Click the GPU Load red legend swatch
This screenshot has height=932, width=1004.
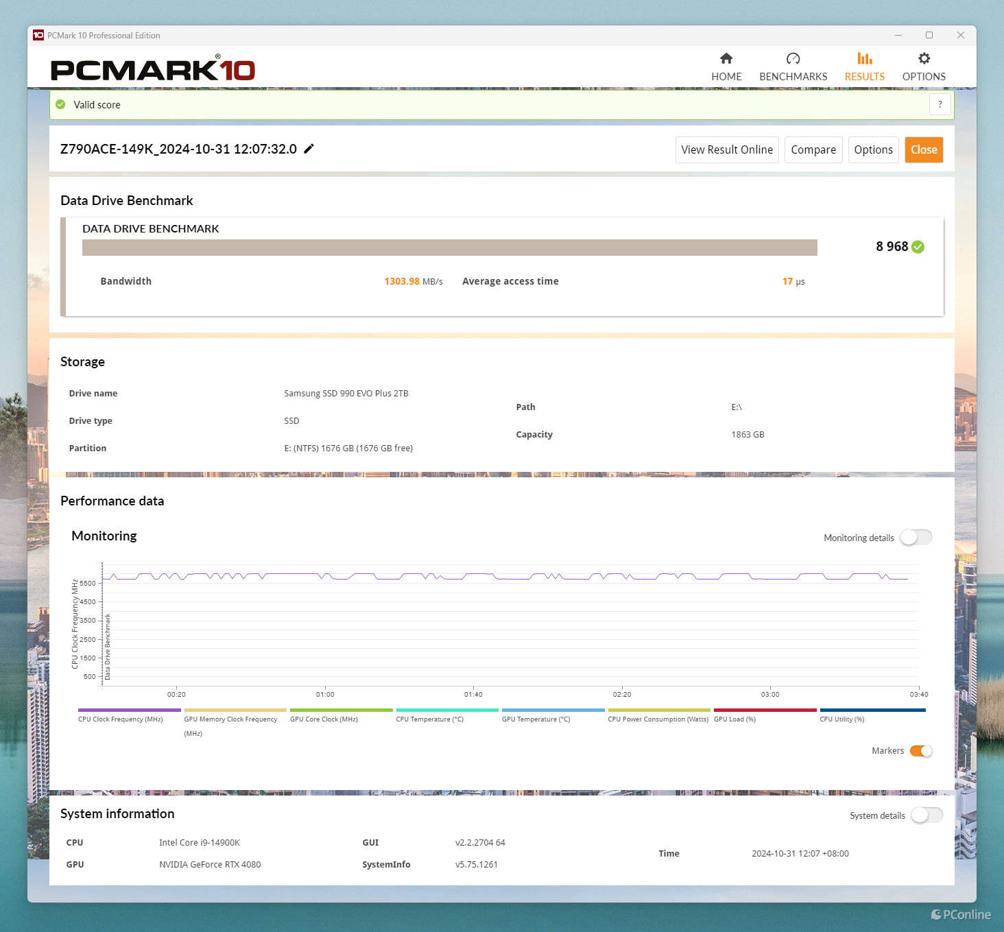(x=765, y=710)
